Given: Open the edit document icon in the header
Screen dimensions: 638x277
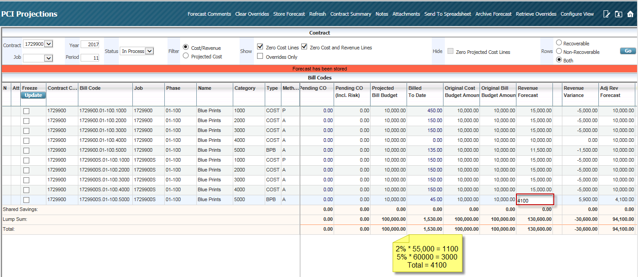Looking at the screenshot, I should point(606,14).
